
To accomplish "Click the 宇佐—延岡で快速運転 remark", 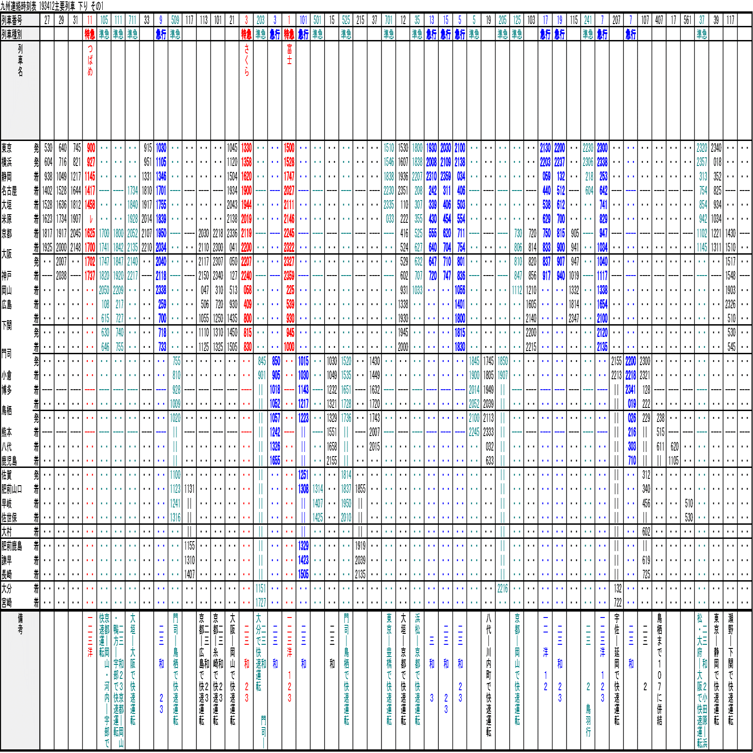I will point(617,669).
